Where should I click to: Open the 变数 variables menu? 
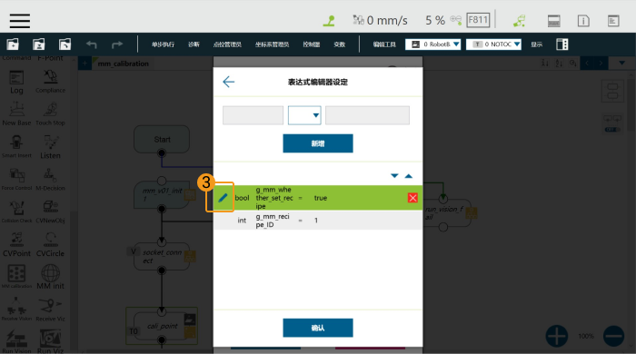340,44
